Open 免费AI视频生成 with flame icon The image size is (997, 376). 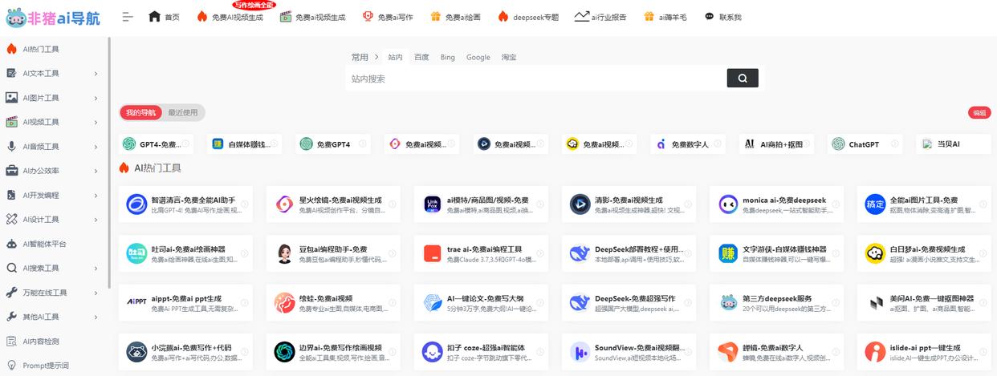click(x=230, y=17)
